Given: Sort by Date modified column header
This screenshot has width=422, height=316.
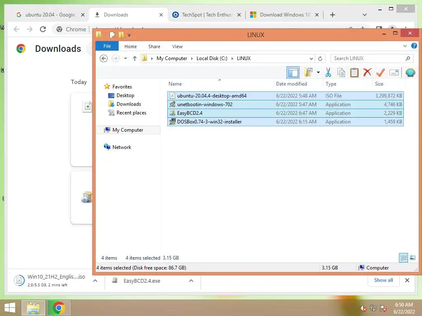Looking at the screenshot, I should (x=291, y=84).
